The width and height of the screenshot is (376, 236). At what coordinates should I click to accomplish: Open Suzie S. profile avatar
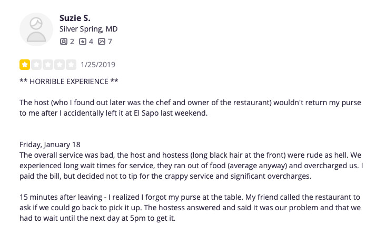pyautogui.click(x=36, y=29)
